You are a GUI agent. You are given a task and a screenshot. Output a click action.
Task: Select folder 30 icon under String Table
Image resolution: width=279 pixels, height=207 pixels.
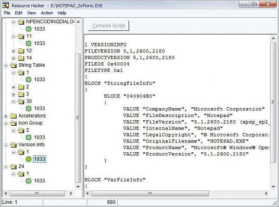21,102
